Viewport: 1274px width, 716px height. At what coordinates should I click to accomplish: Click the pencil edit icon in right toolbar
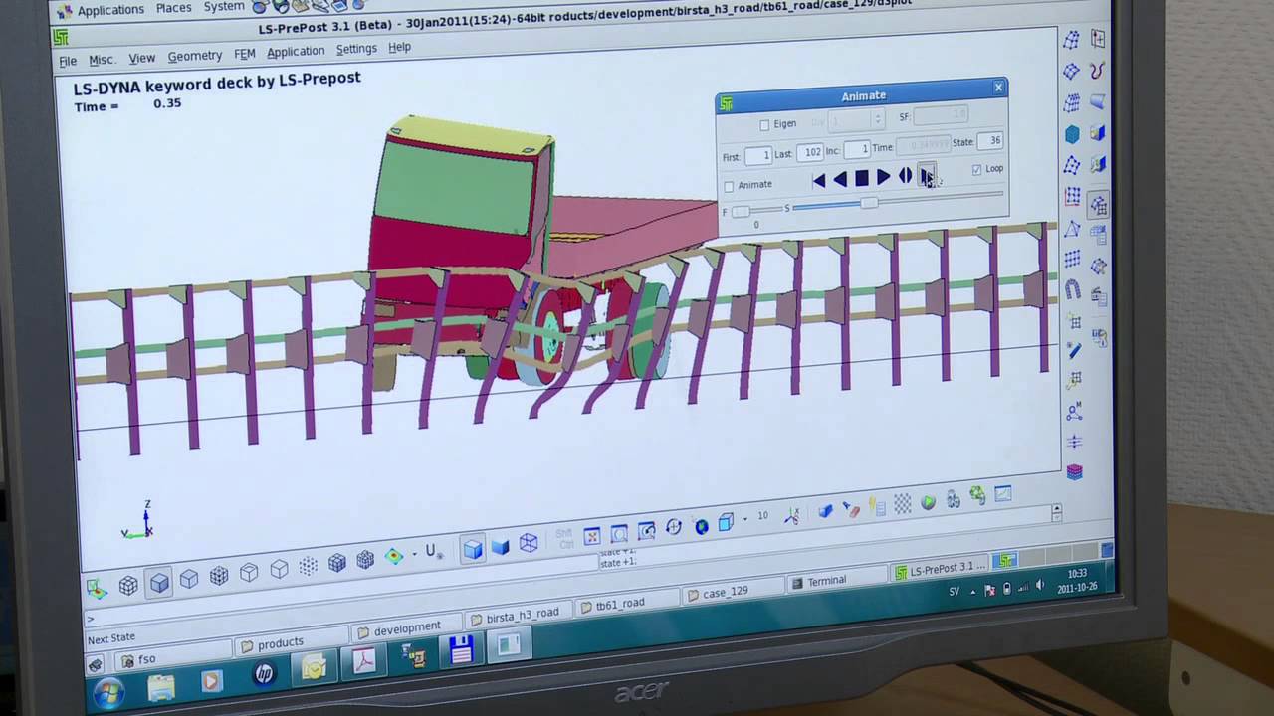click(1074, 350)
